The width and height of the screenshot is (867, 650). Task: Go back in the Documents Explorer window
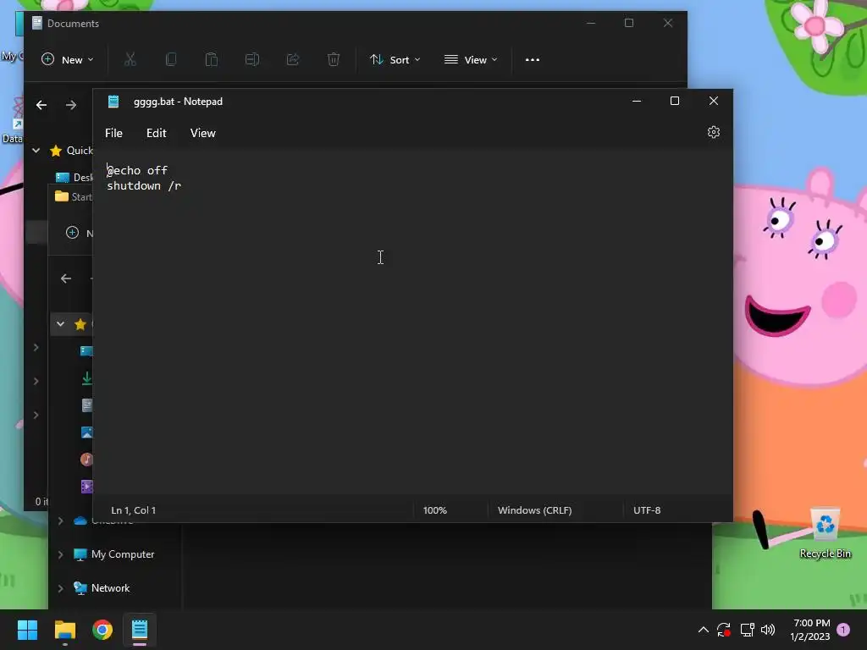[41, 105]
